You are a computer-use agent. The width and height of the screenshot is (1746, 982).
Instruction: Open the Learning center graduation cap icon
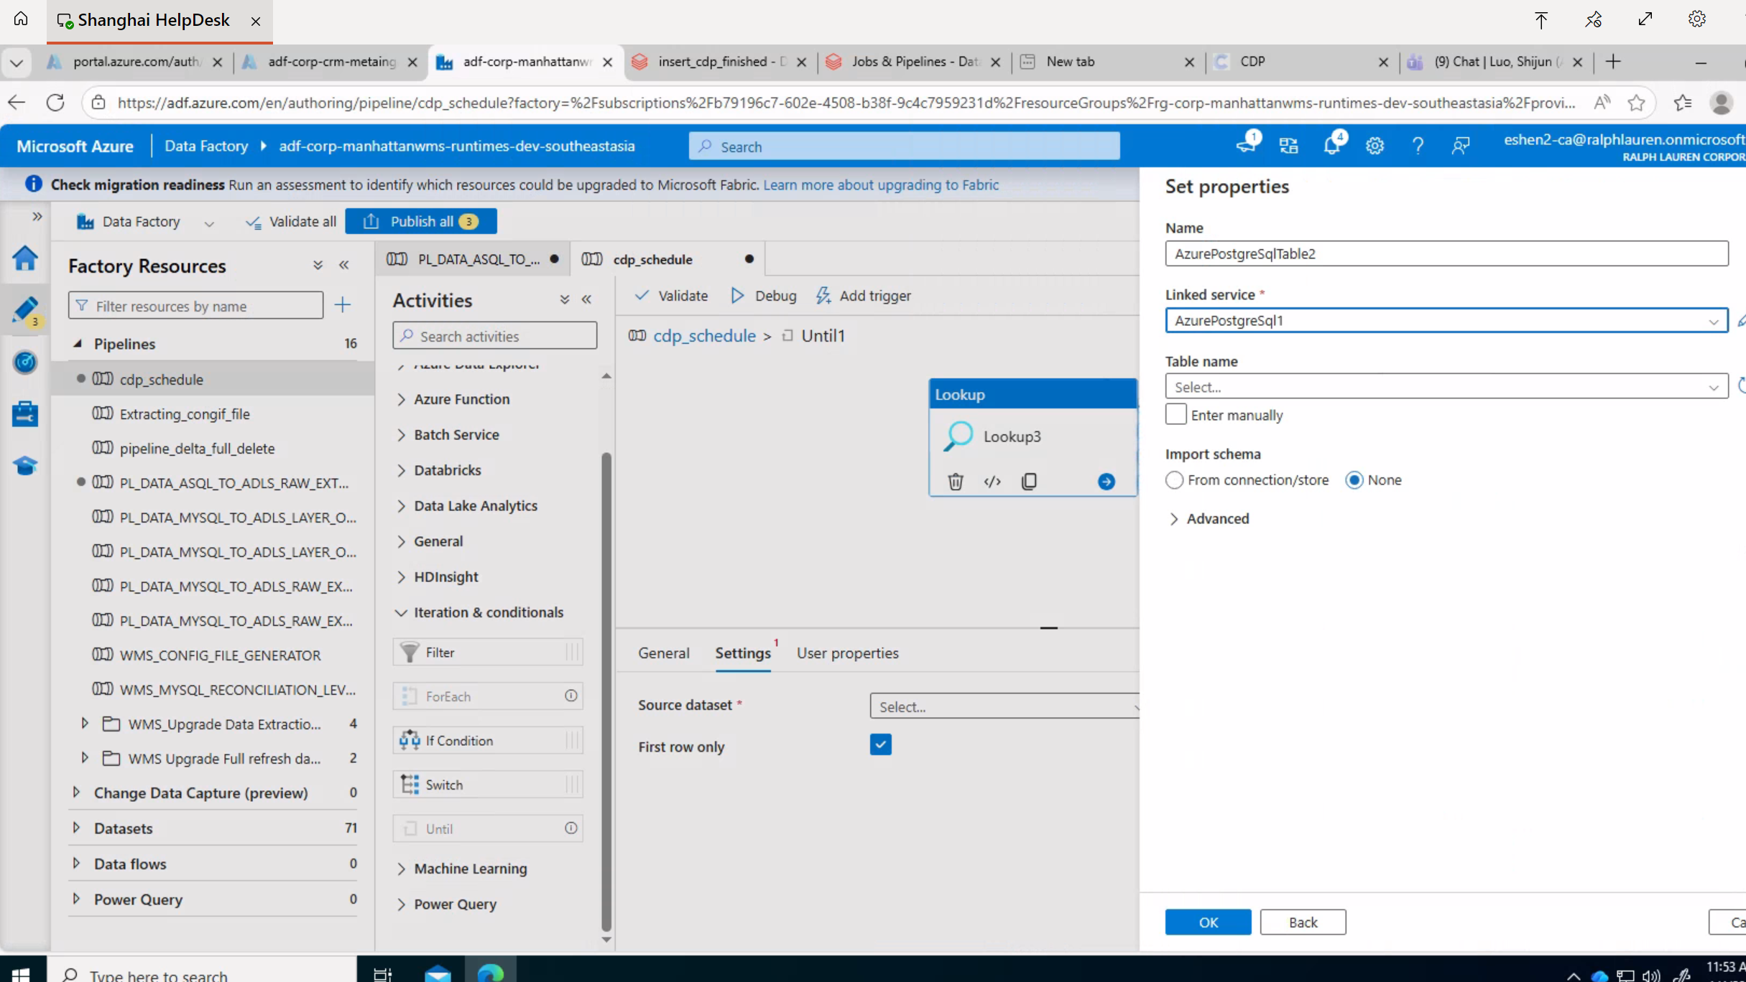pyautogui.click(x=25, y=466)
